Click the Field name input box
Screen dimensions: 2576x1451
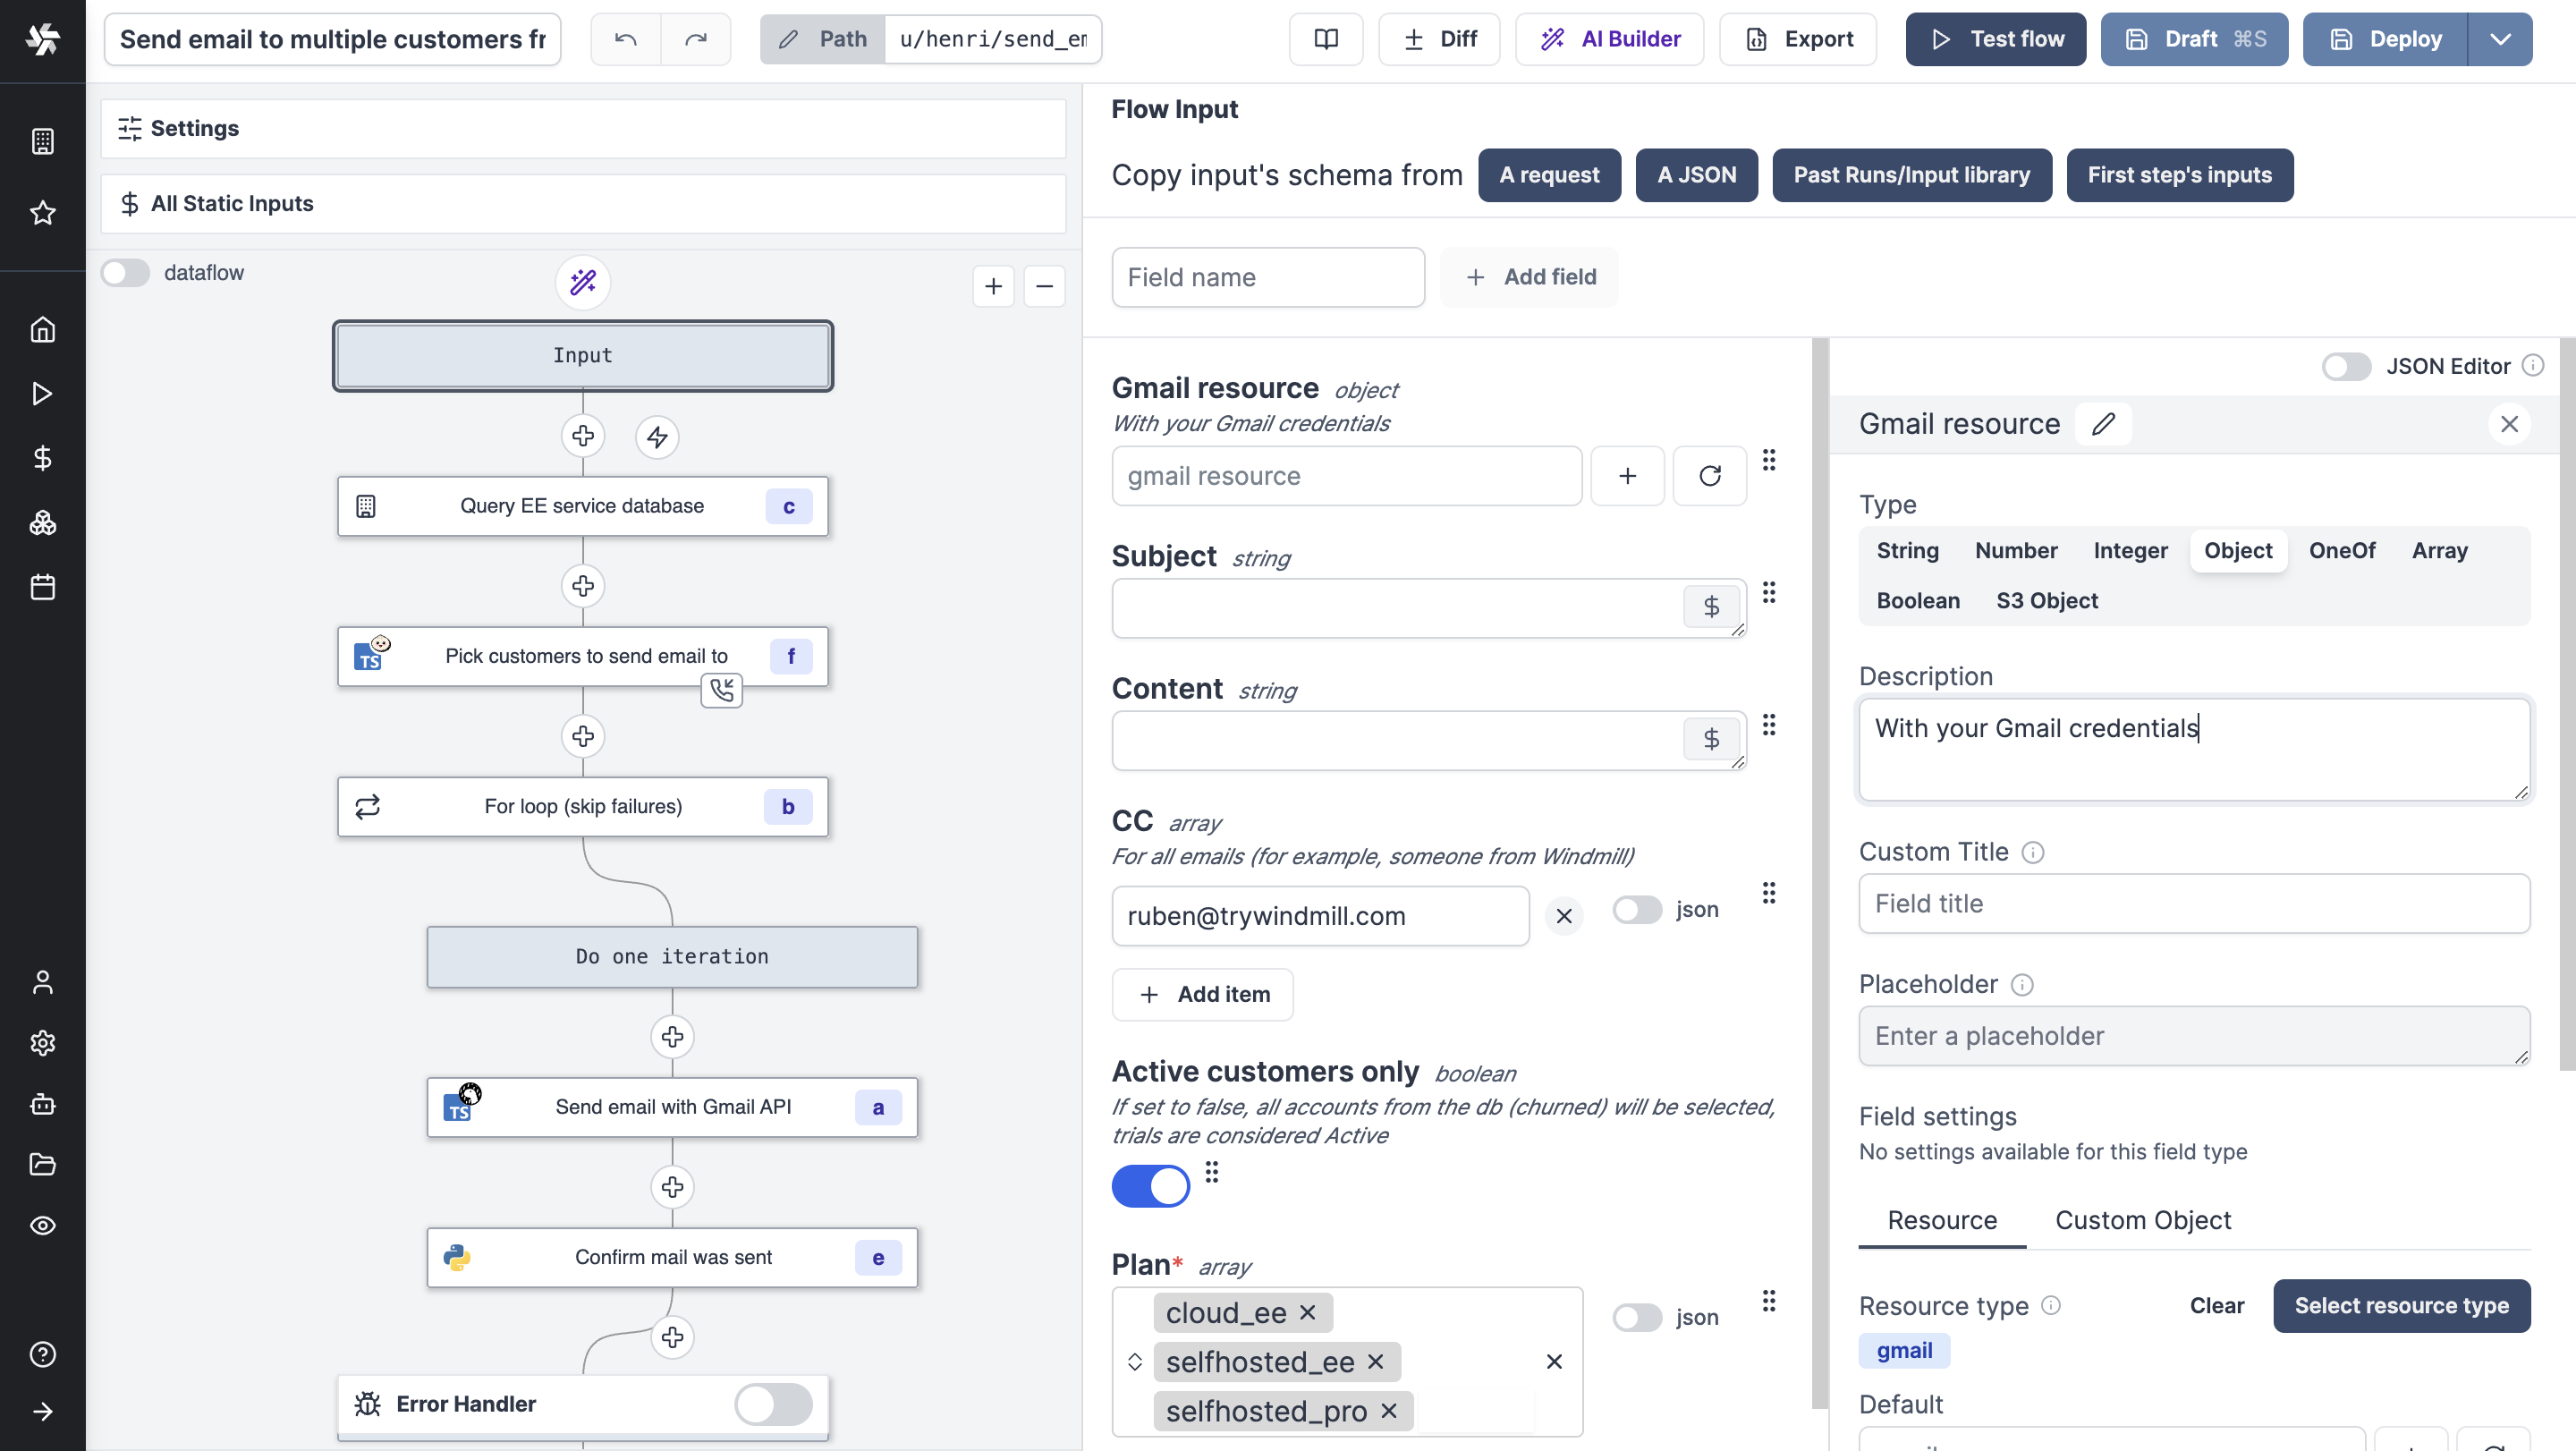tap(1267, 277)
